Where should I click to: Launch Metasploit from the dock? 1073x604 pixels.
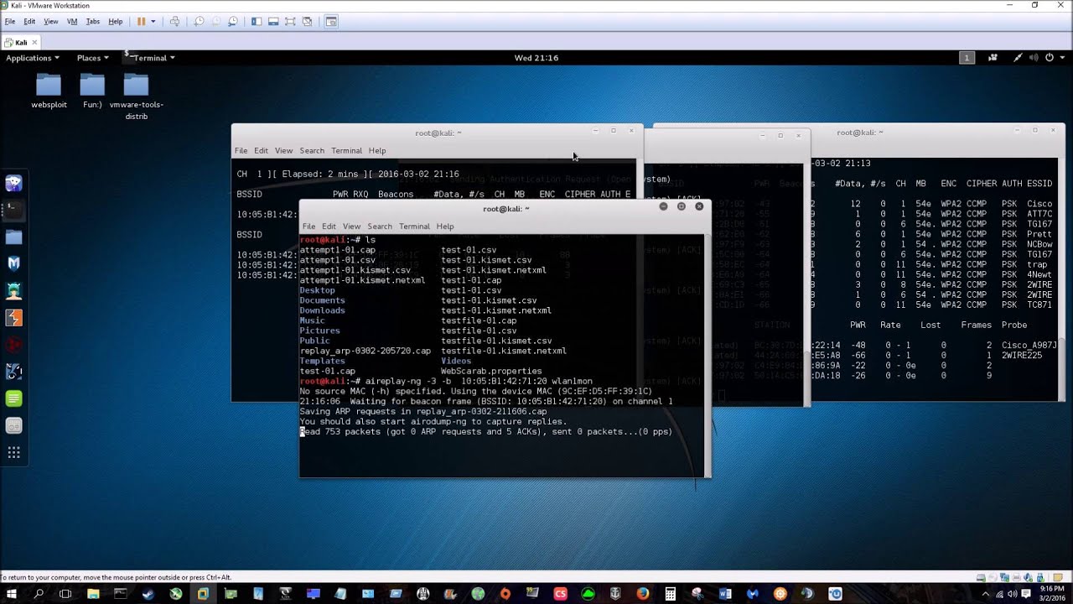(x=14, y=264)
